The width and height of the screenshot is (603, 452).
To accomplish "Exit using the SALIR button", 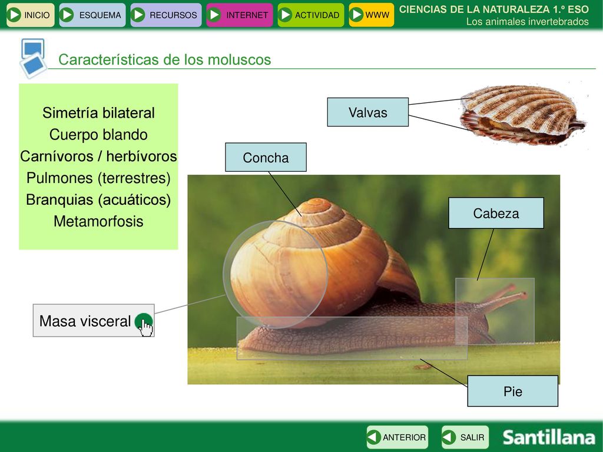I will pyautogui.click(x=465, y=437).
